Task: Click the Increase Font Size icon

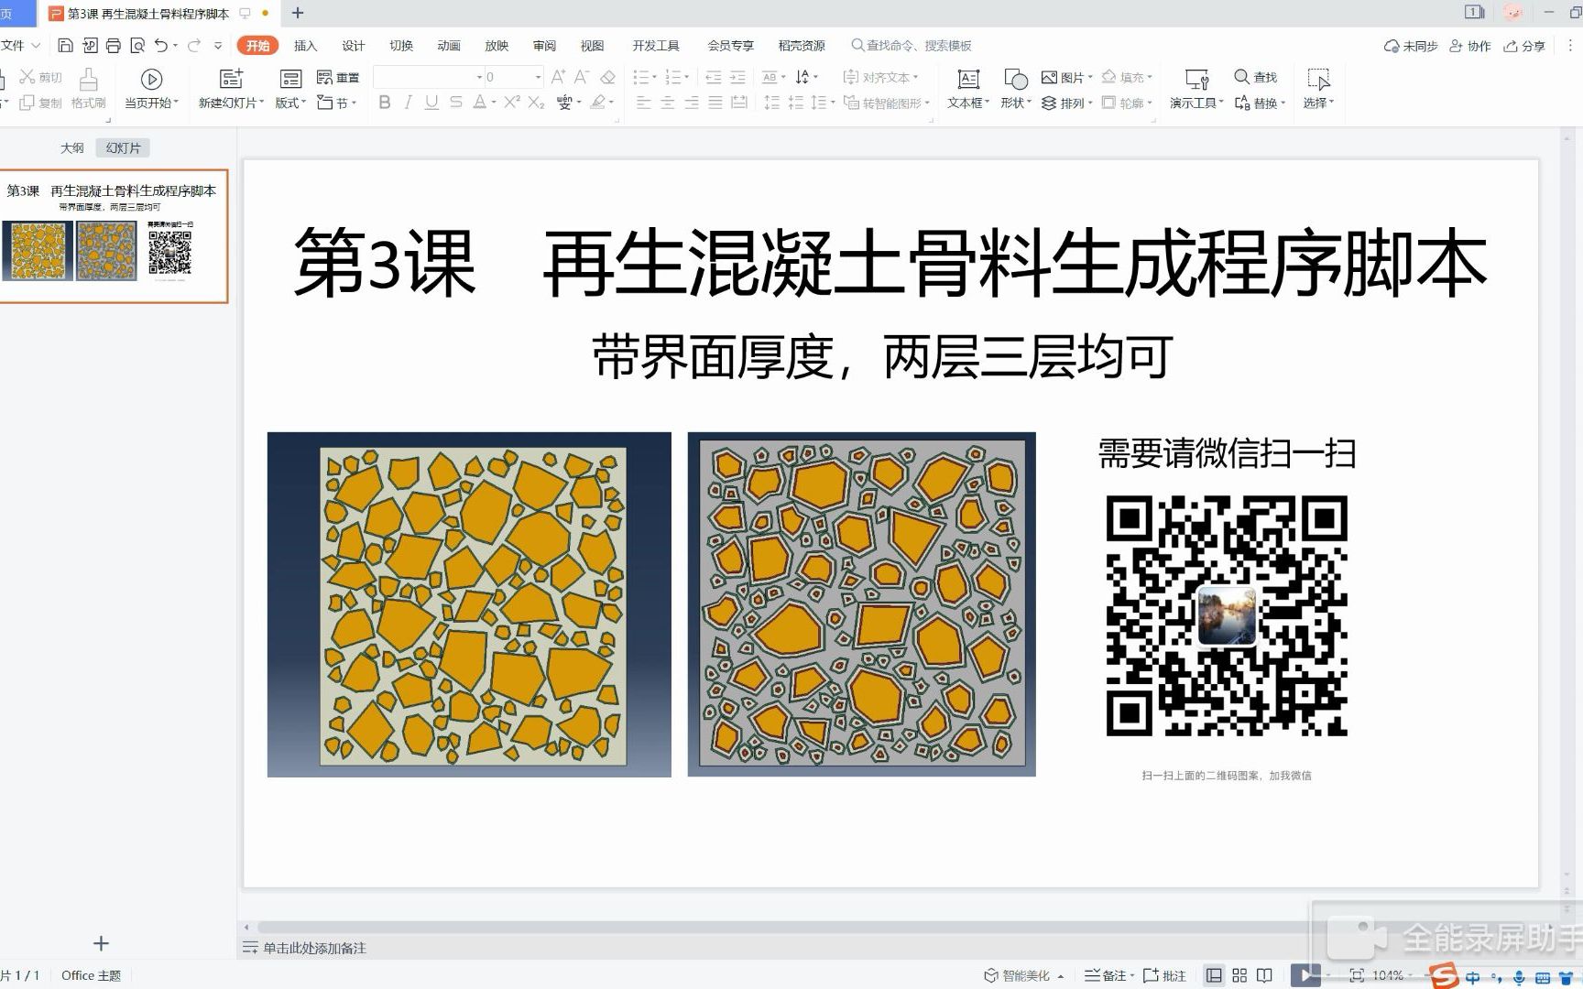Action: (558, 77)
